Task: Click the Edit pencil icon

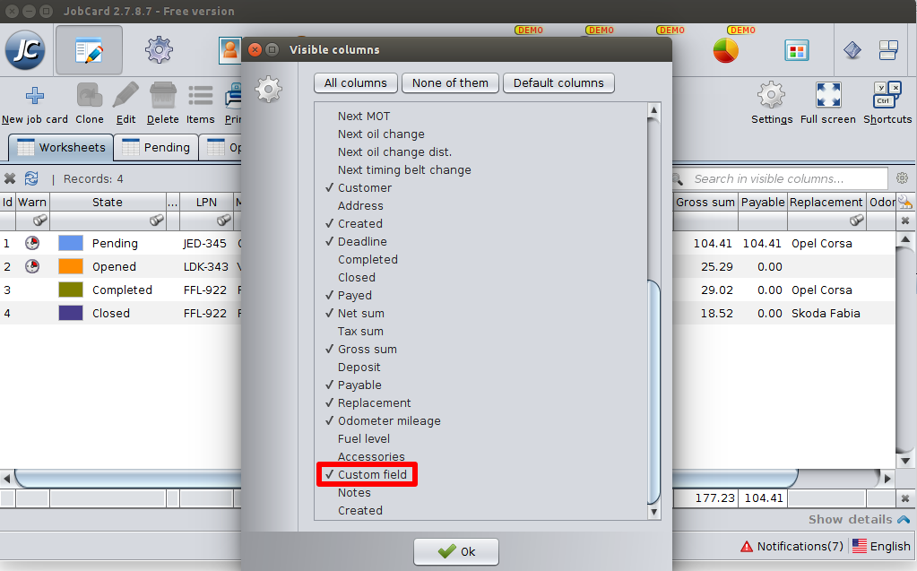Action: pyautogui.click(x=125, y=96)
